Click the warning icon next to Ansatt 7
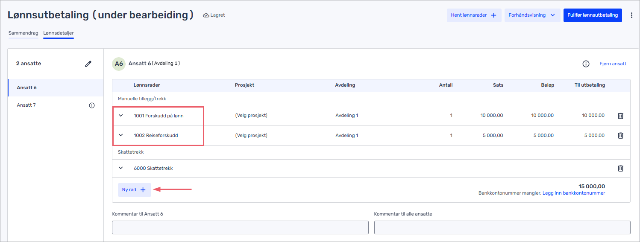This screenshot has width=640, height=242. pyautogui.click(x=91, y=105)
